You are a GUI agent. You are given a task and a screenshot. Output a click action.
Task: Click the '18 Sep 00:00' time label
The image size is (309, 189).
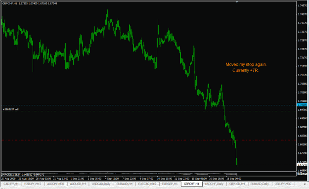pos(234,179)
